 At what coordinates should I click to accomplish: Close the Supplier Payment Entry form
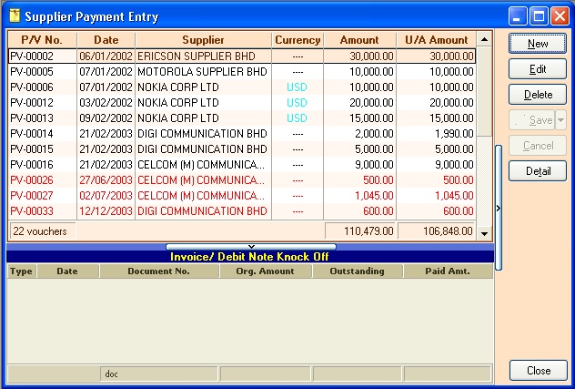pyautogui.click(x=538, y=370)
